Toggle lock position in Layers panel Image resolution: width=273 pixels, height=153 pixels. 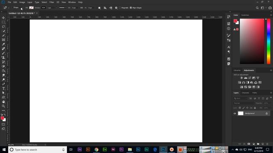point(247,108)
